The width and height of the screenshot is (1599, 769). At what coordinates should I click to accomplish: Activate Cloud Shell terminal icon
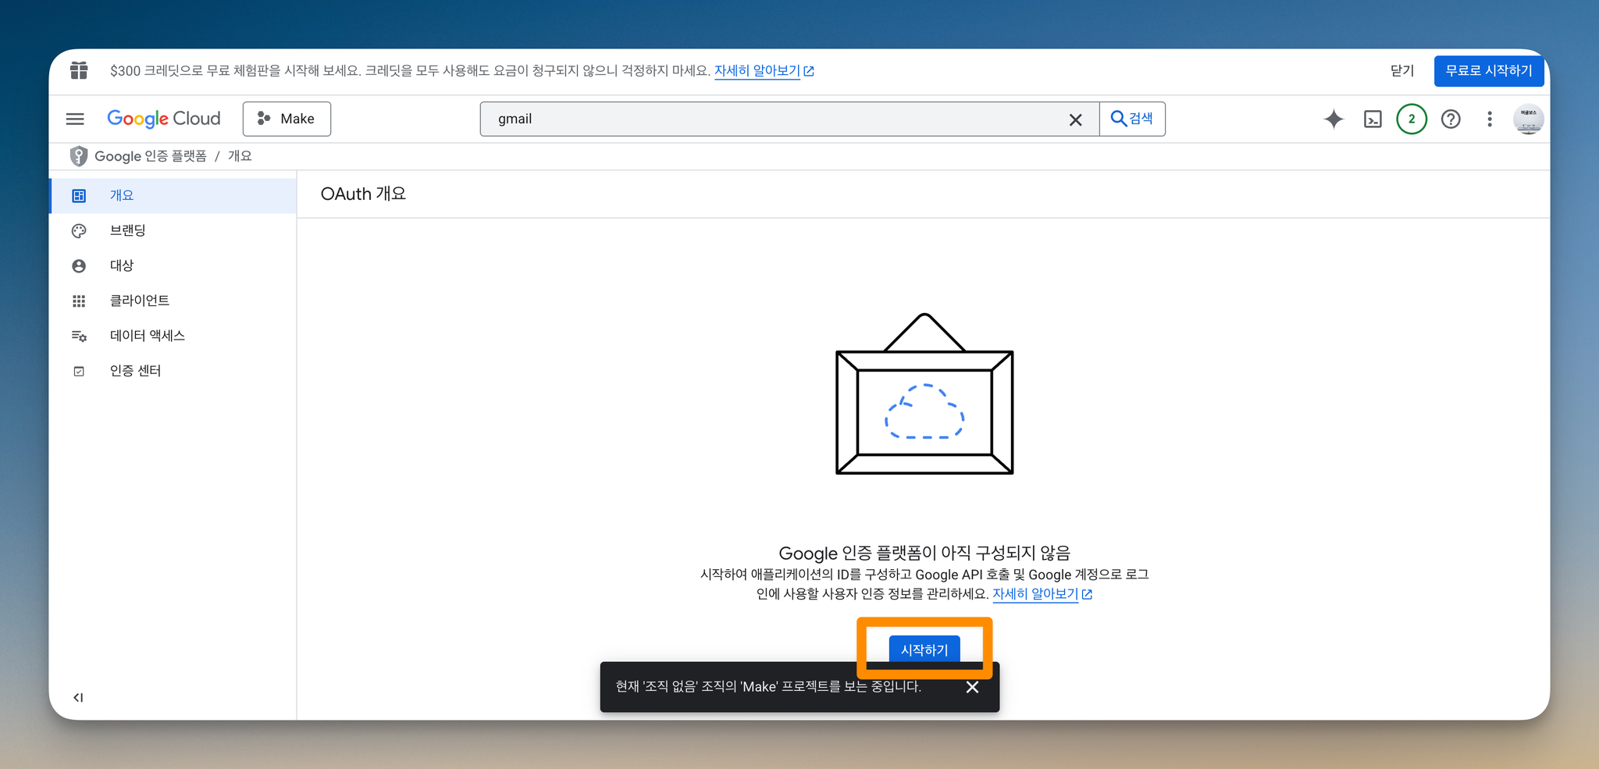point(1373,119)
